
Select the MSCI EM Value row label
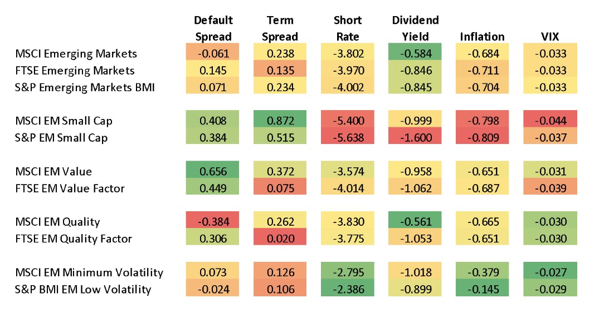[53, 171]
